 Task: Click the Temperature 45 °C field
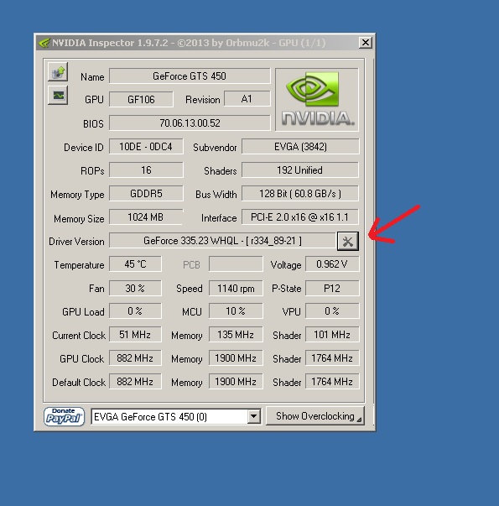(135, 264)
